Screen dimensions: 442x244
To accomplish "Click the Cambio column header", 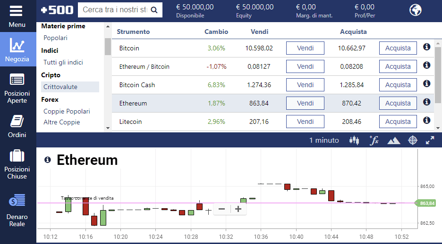I will pyautogui.click(x=216, y=32).
